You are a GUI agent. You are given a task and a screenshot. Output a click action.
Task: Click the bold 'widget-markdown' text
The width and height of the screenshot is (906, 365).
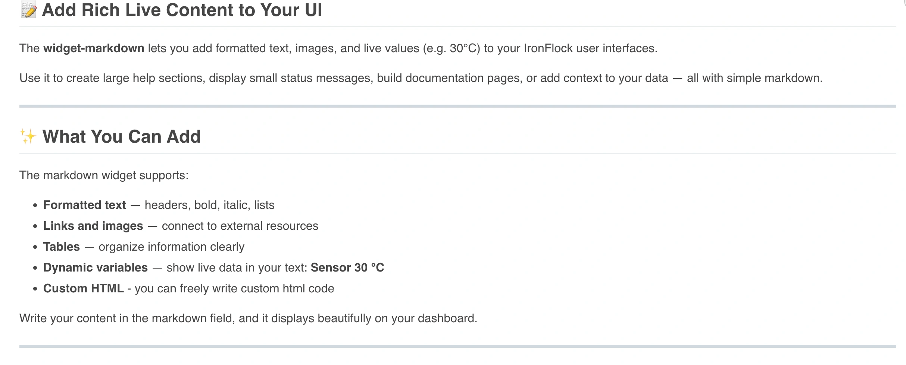coord(94,48)
